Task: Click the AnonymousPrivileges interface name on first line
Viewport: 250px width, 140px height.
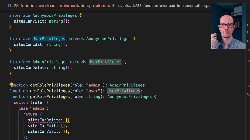Action: pyautogui.click(x=55, y=16)
